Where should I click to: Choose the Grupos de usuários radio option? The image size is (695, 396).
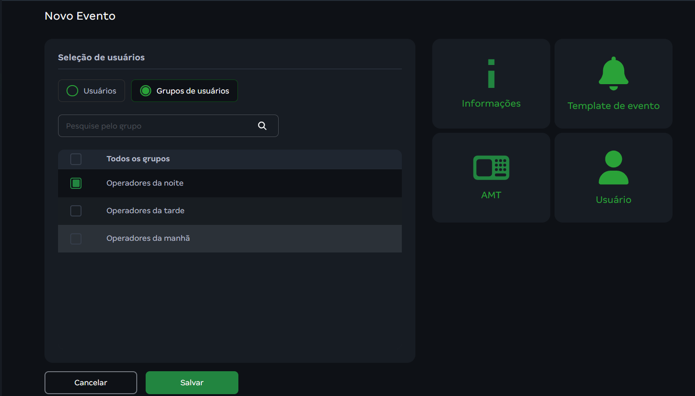tap(146, 91)
